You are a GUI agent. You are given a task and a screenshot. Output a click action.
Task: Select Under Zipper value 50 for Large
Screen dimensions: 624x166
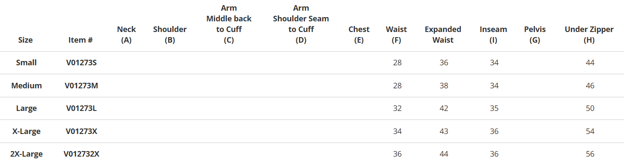[590, 108]
